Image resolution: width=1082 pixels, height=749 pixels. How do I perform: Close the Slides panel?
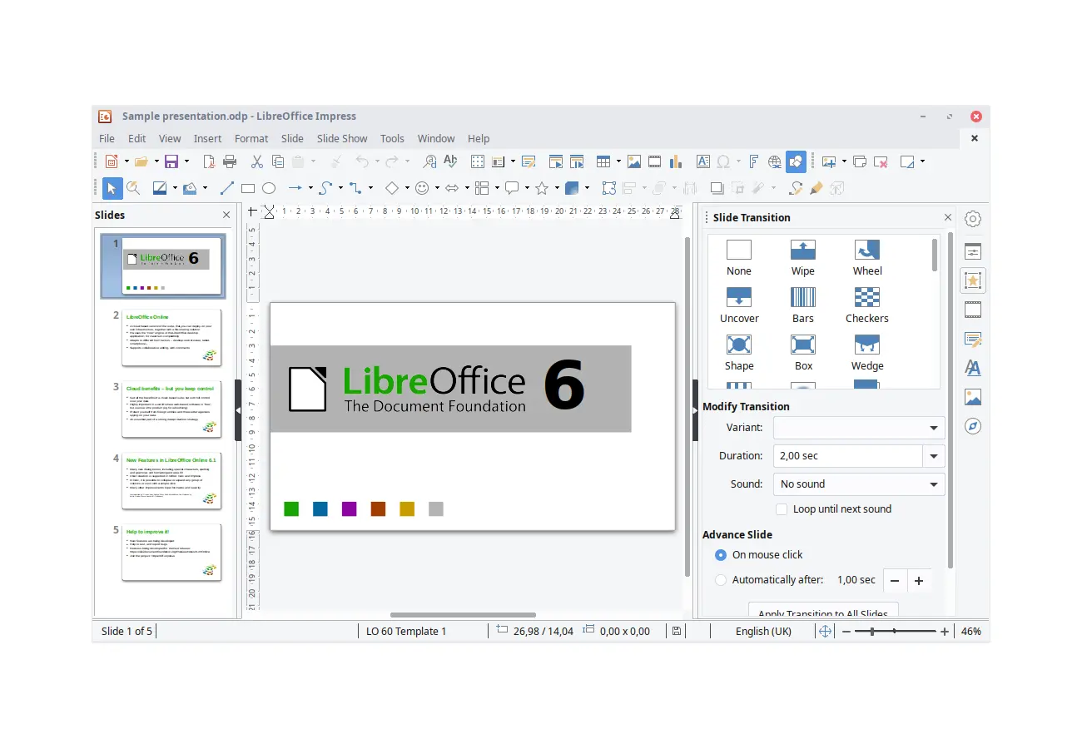pos(226,215)
